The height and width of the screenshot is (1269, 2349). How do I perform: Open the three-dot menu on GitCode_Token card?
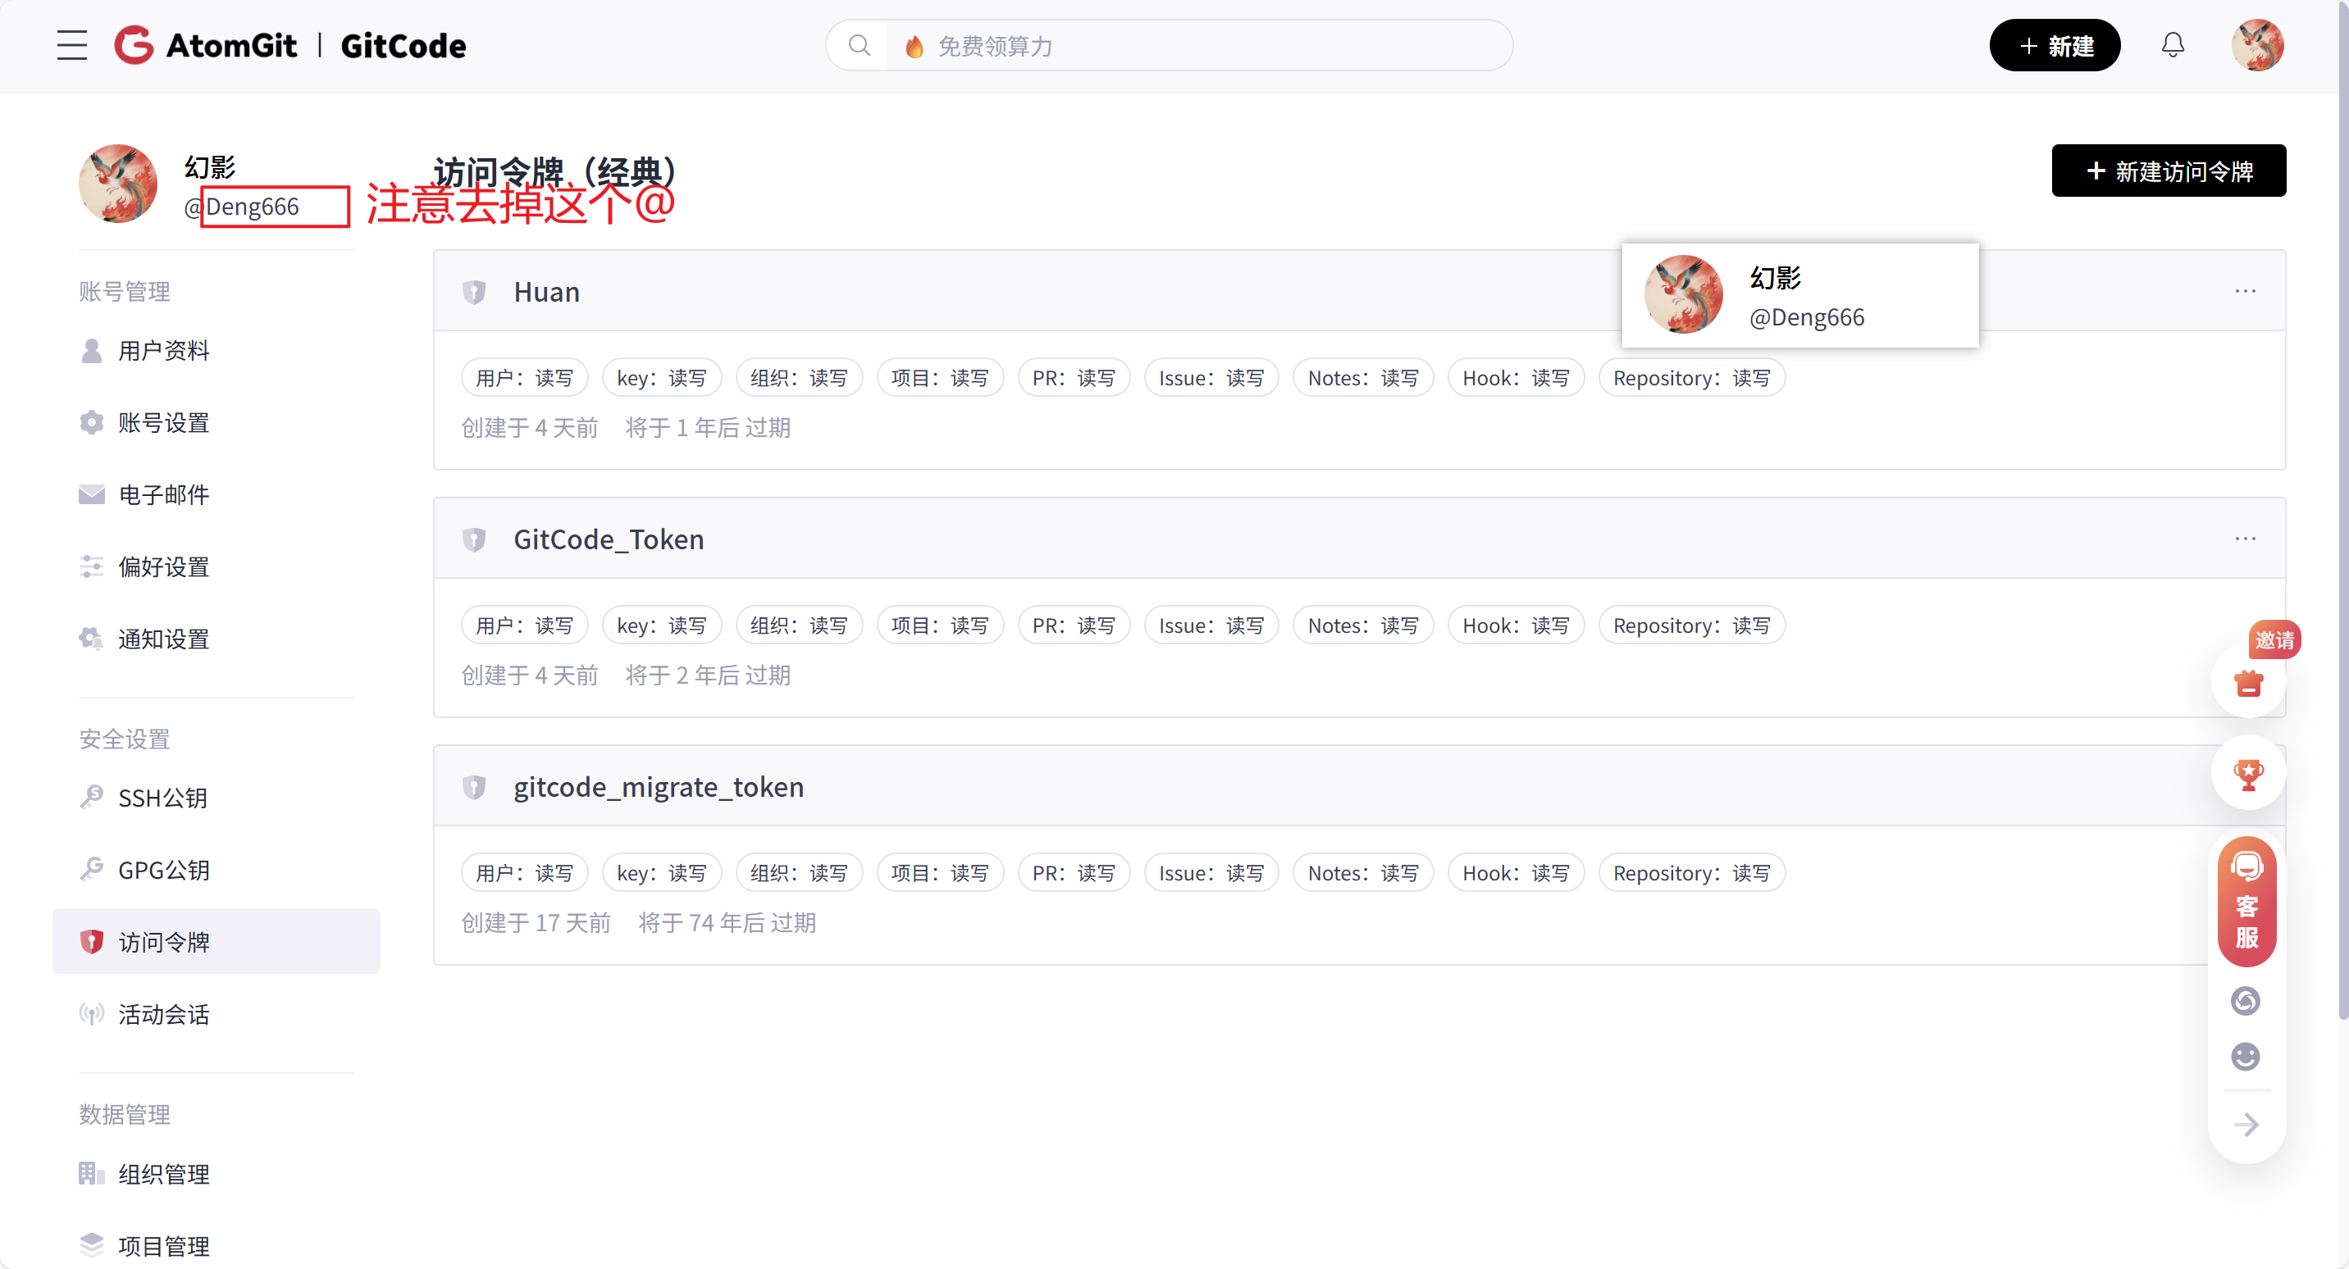(2246, 539)
